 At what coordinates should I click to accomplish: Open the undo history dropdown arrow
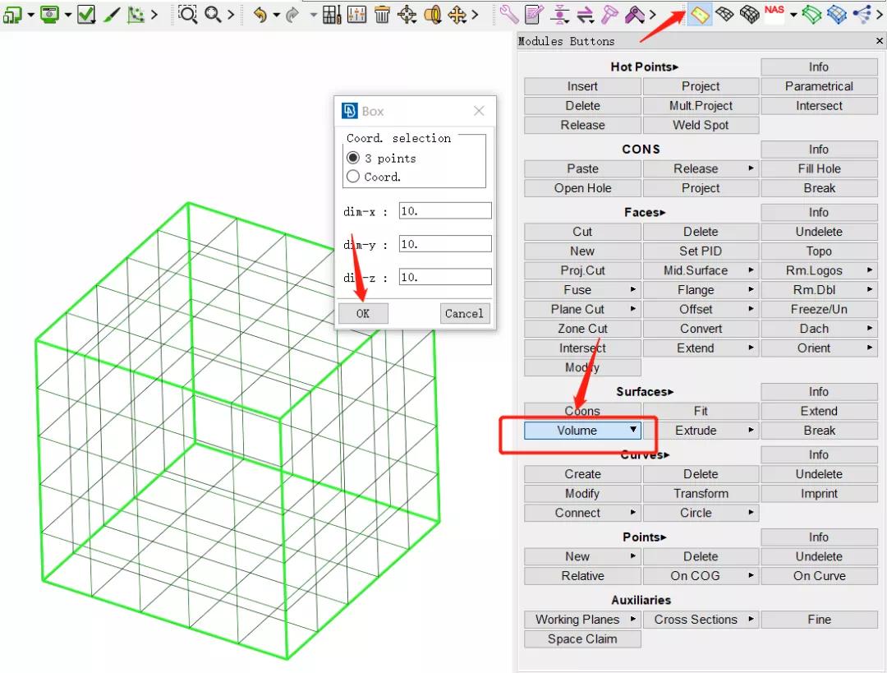click(x=276, y=14)
